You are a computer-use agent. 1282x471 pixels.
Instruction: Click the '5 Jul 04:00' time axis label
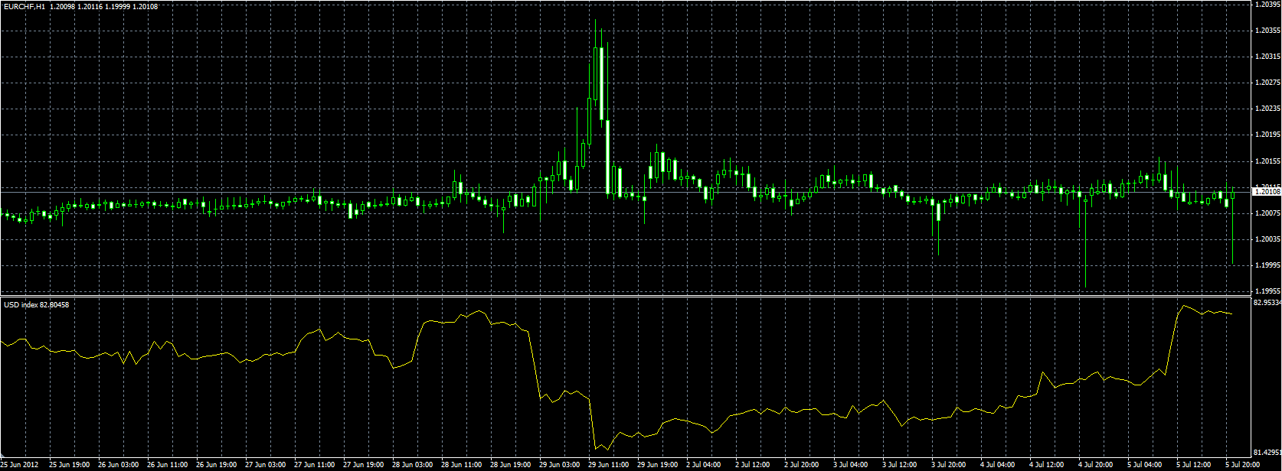[1146, 465]
